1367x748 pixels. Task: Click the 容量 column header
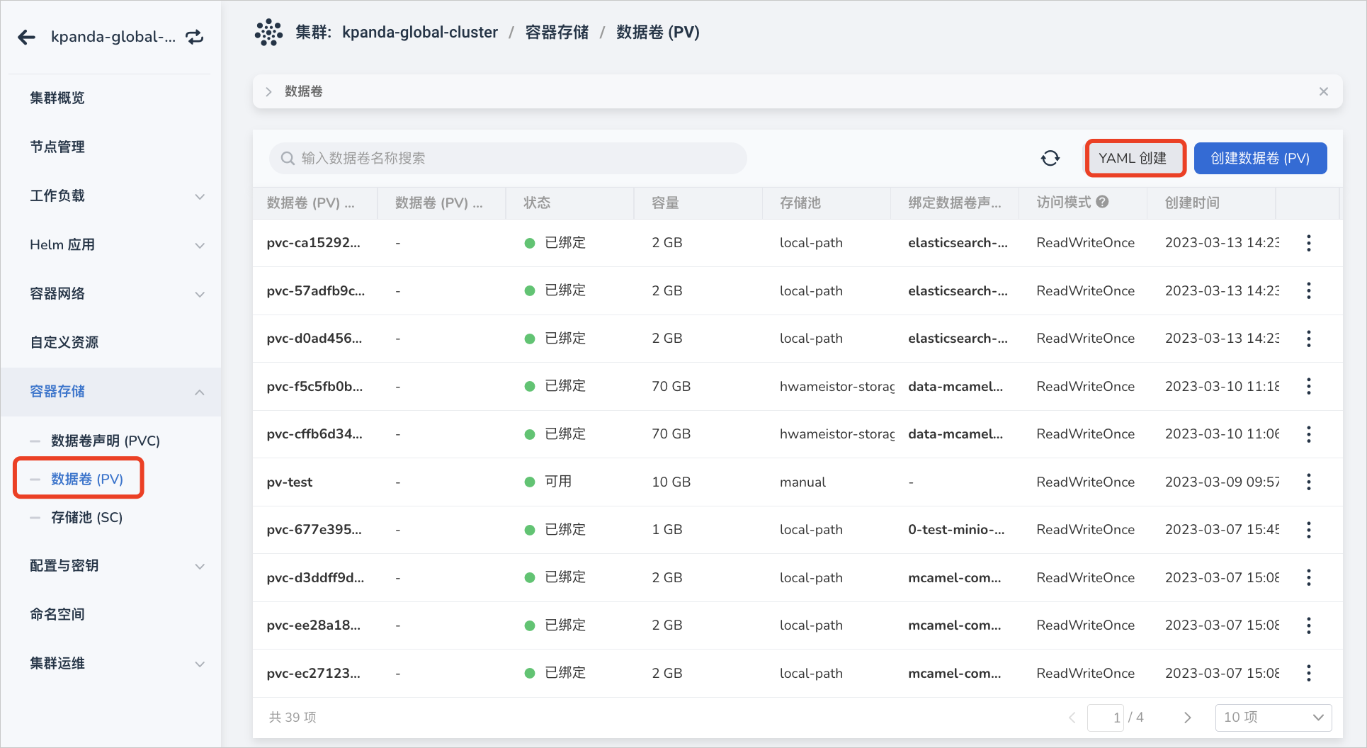click(665, 203)
